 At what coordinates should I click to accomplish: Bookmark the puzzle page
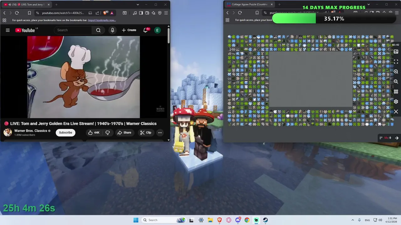tap(257, 13)
